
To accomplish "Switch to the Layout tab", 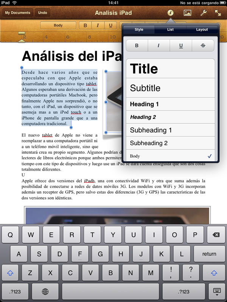I will (x=202, y=29).
